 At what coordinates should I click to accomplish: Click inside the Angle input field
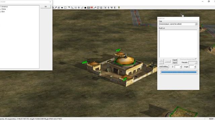(x=191, y=67)
